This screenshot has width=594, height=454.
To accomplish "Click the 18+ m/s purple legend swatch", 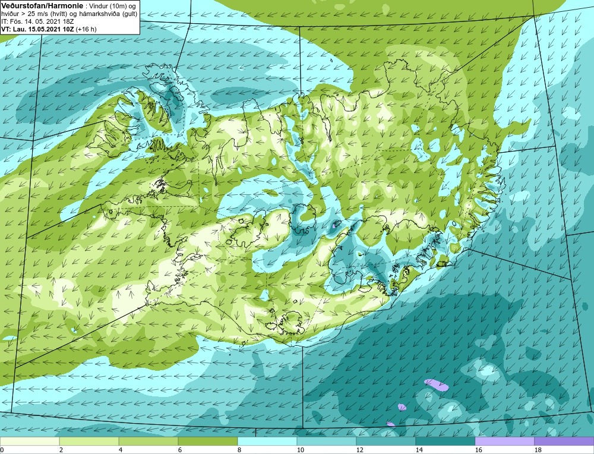I will tap(564, 442).
